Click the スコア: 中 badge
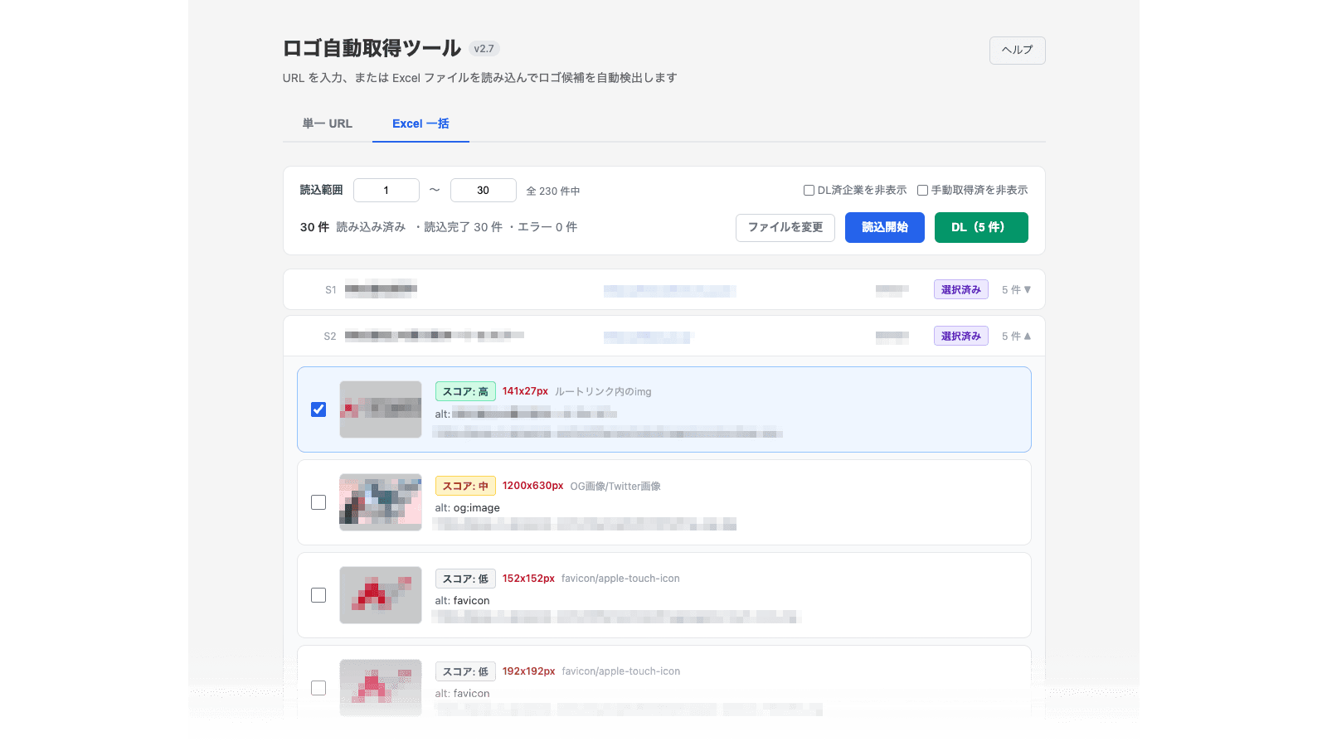Screen dimensions: 1327x746 [465, 486]
